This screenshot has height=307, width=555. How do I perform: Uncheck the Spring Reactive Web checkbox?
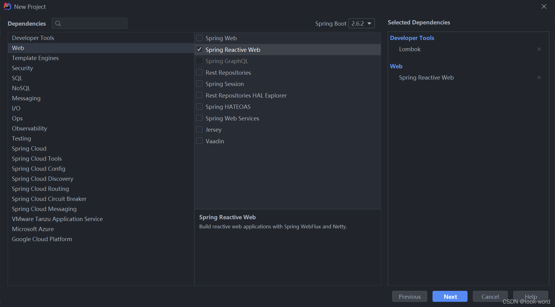coord(199,49)
